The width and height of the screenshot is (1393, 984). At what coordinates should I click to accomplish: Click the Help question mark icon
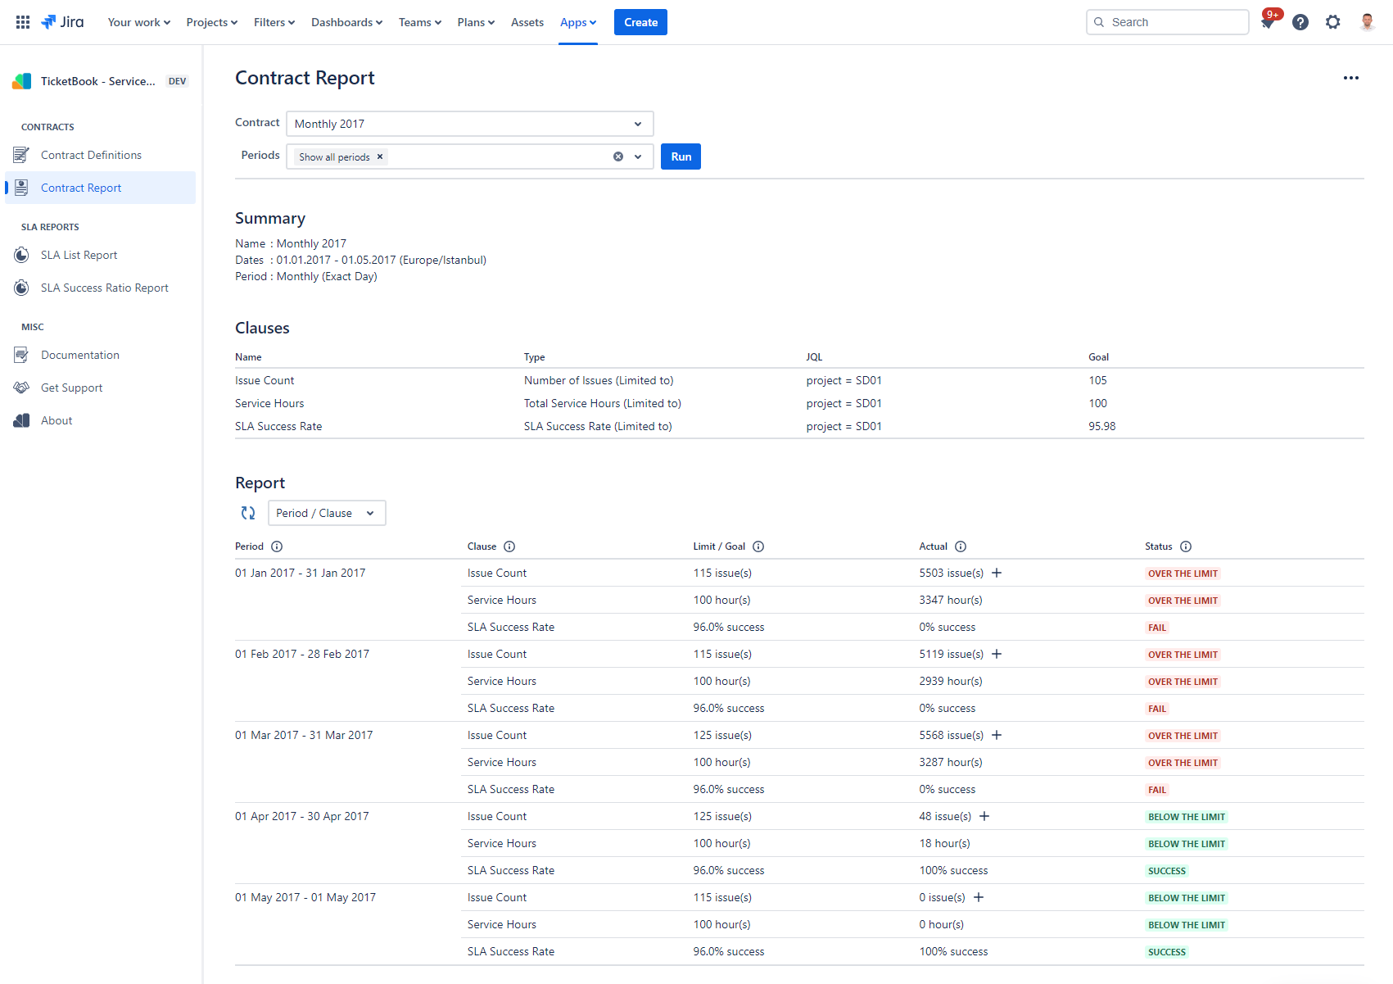(1300, 22)
